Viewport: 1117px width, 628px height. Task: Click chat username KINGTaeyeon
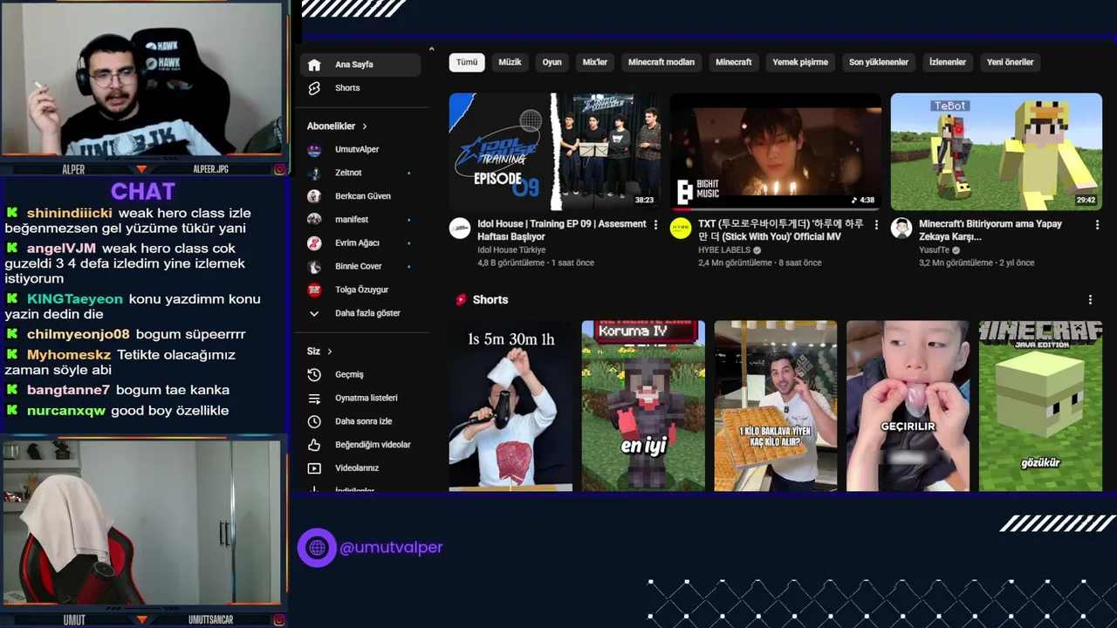point(74,299)
